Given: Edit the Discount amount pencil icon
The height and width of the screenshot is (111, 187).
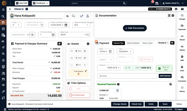Looking at the screenshot, I should (x=51, y=72).
